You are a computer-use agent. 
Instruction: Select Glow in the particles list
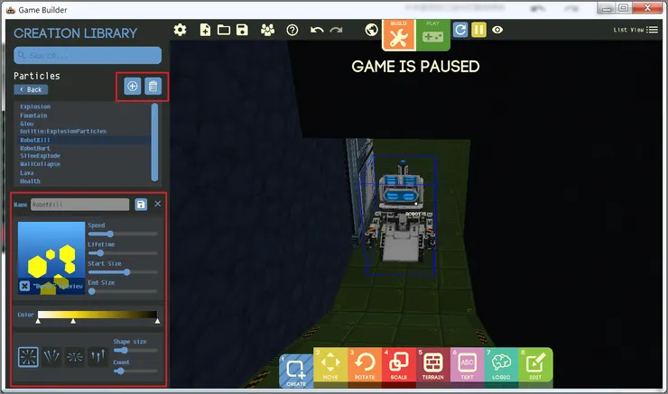(x=27, y=124)
